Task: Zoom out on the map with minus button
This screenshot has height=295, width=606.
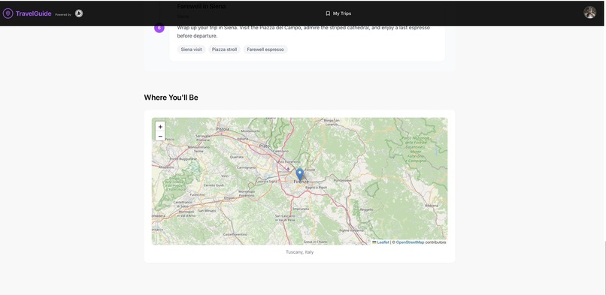Action: pos(160,136)
